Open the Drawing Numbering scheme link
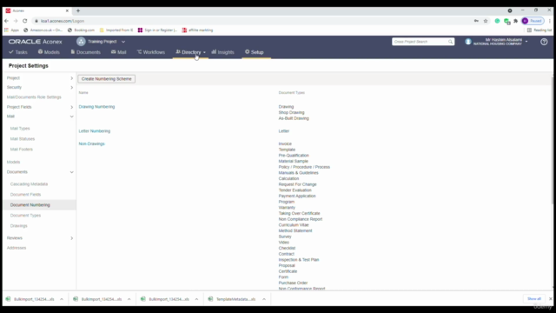Viewport: 556px width, 313px height. coord(96,107)
